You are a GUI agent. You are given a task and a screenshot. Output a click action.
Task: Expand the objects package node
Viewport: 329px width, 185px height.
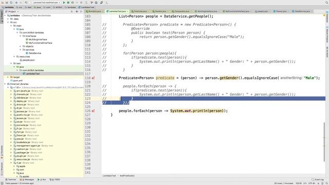[x=21, y=46]
